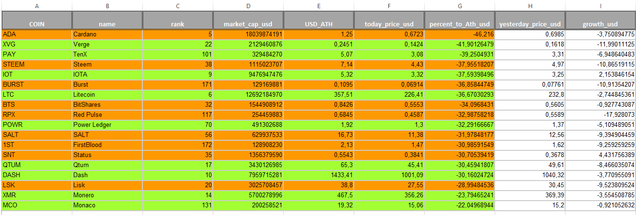Select market cap cell 12692184970
Viewport: 636px width, 215px height.
point(248,95)
